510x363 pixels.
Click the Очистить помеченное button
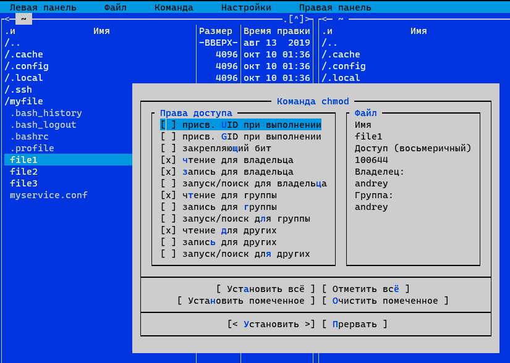pos(385,301)
